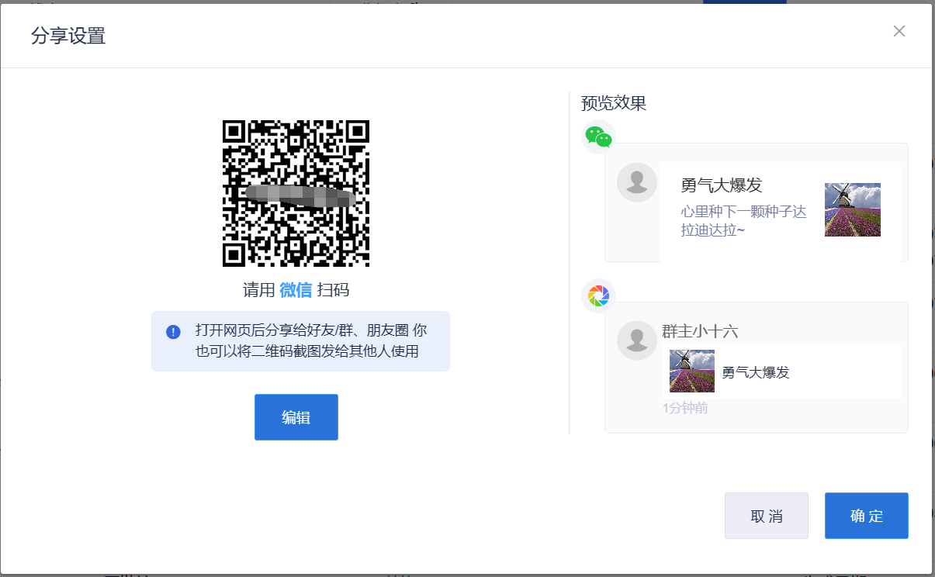
Task: Click the 预览效果 heading
Action: pos(614,103)
